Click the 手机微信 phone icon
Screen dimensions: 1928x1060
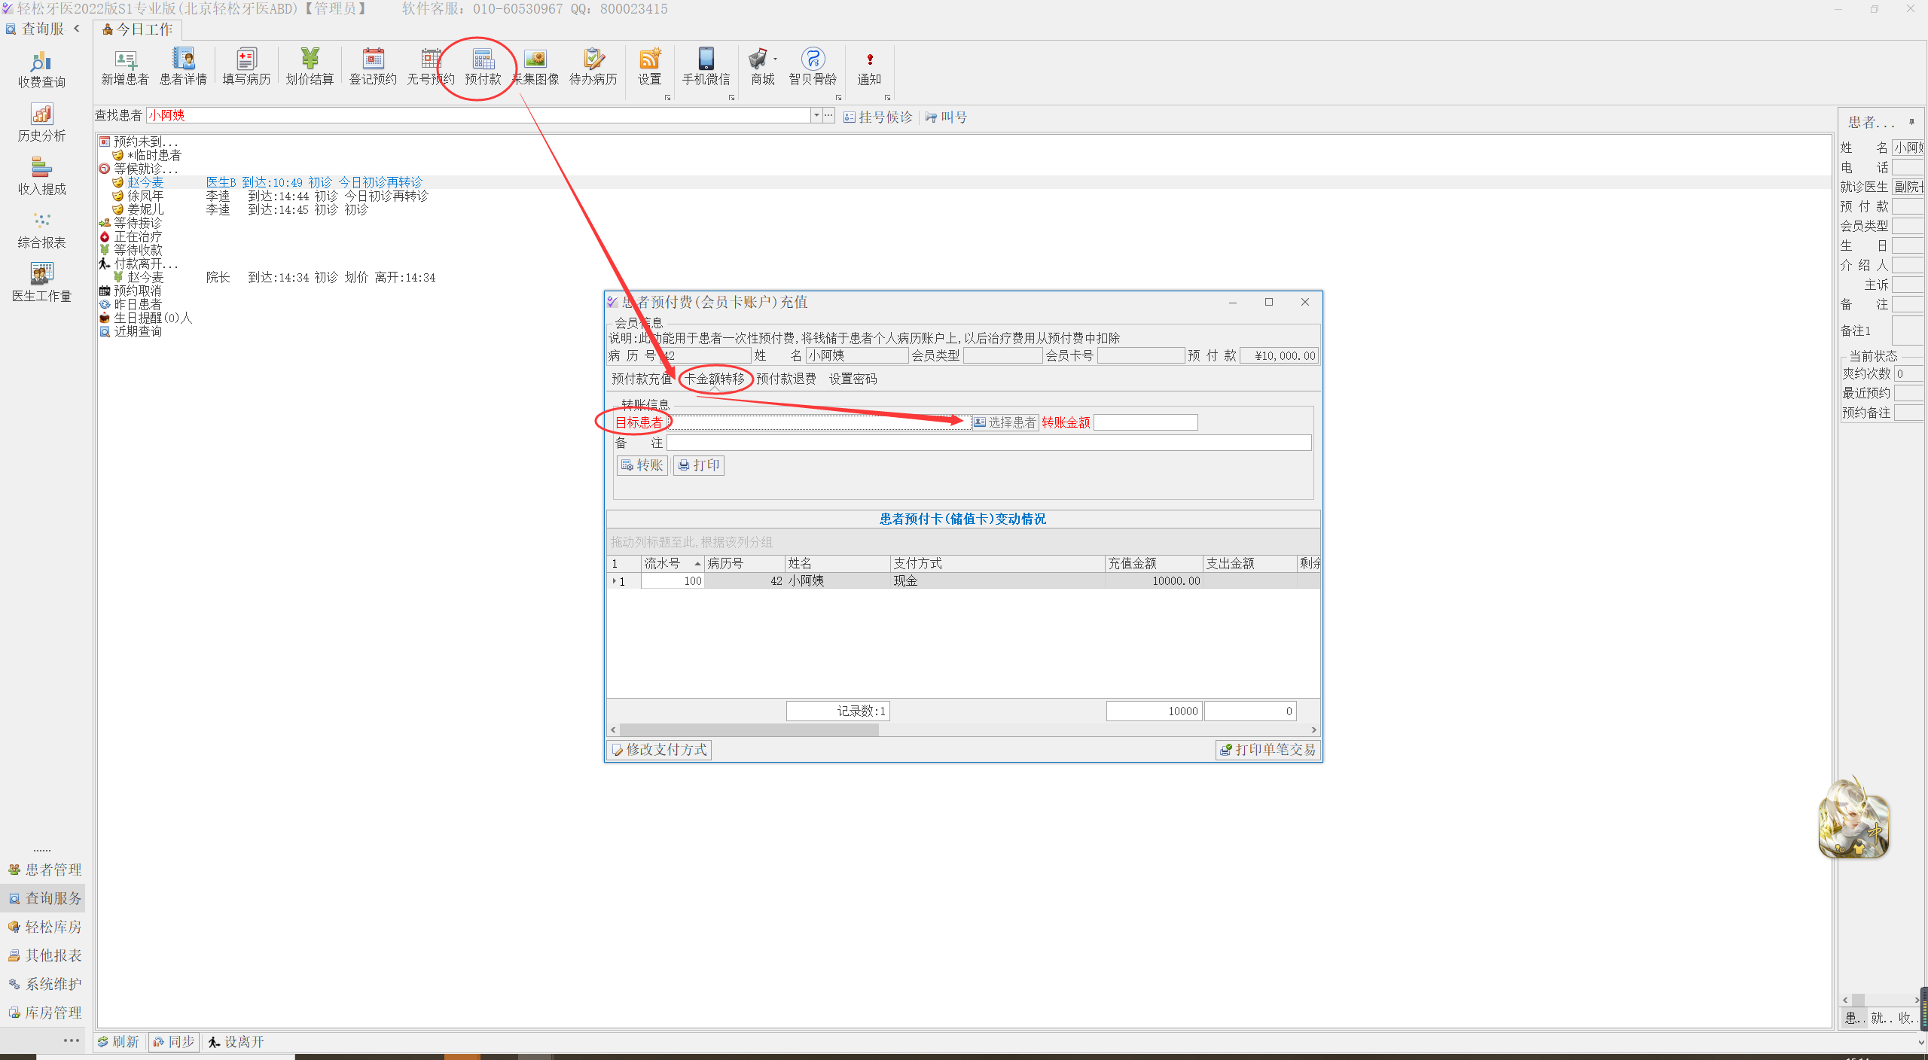(x=706, y=67)
